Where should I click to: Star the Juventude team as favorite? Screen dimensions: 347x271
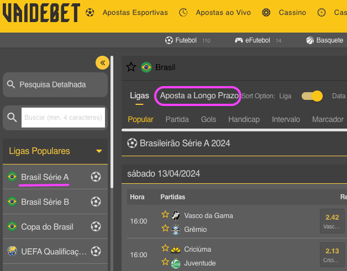[x=165, y=262]
